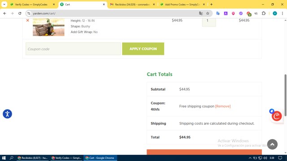Edit the product quantity box

[209, 22]
